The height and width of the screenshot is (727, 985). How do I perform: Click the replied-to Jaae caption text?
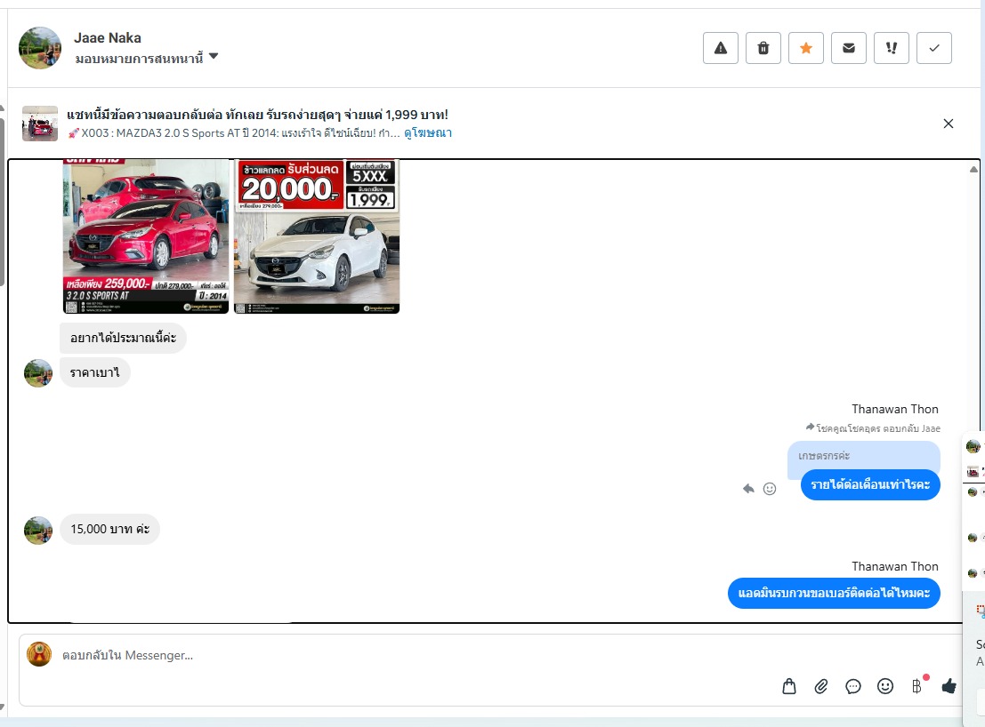[x=873, y=428]
